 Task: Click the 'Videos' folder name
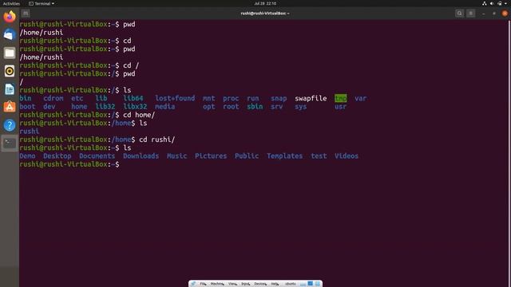click(347, 156)
